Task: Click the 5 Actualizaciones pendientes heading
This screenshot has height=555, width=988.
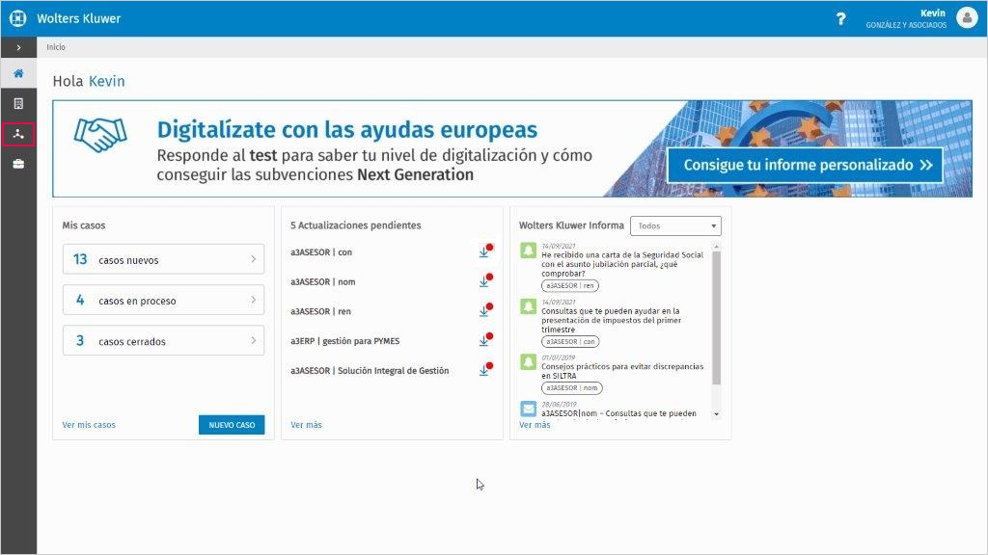Action: pyautogui.click(x=355, y=225)
